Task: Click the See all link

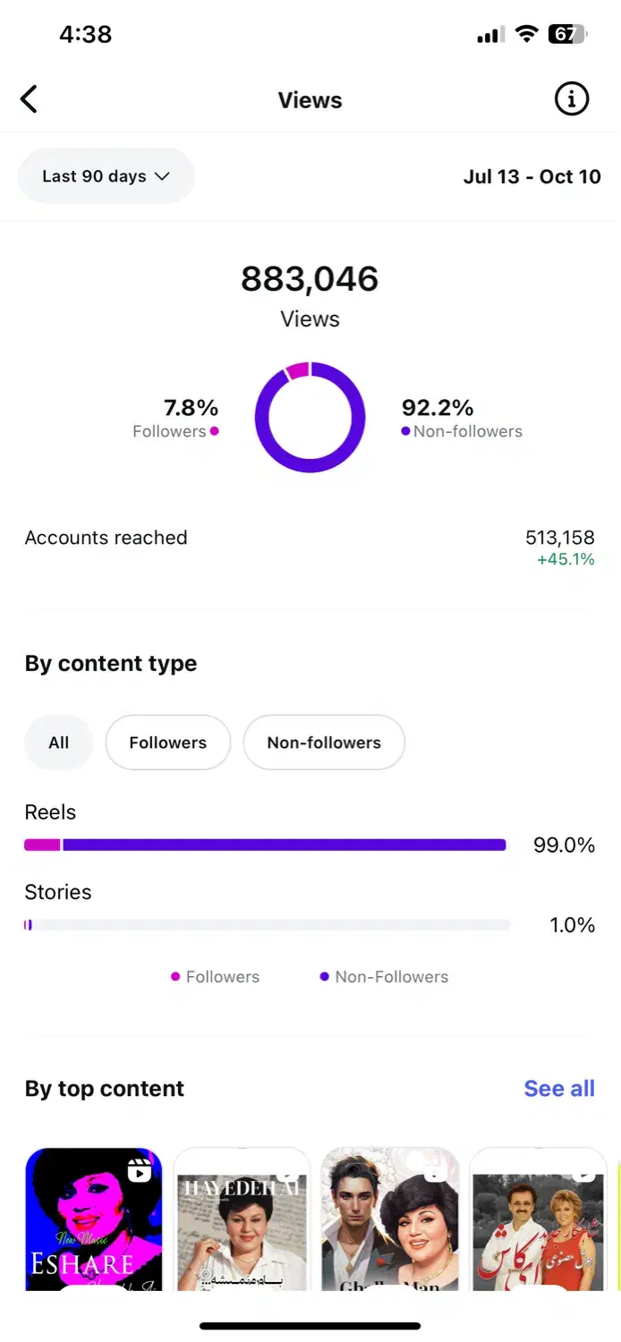Action: coord(559,1089)
